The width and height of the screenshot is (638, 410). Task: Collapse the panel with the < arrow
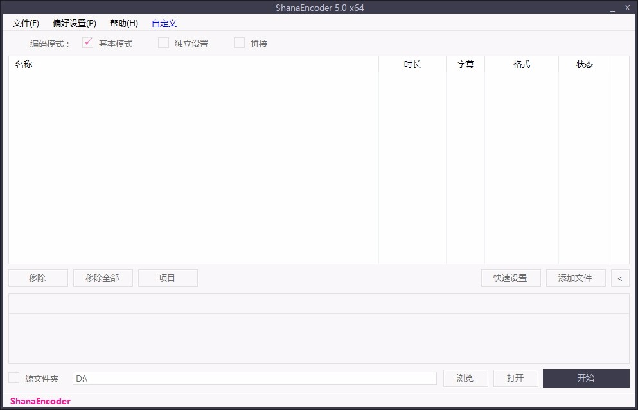(x=619, y=278)
